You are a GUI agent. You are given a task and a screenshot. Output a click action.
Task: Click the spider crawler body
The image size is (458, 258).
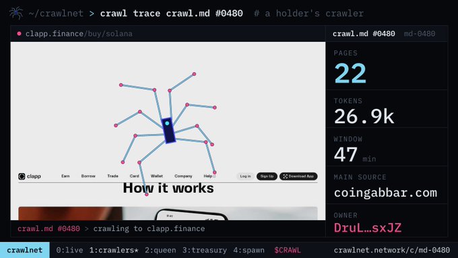(x=168, y=130)
